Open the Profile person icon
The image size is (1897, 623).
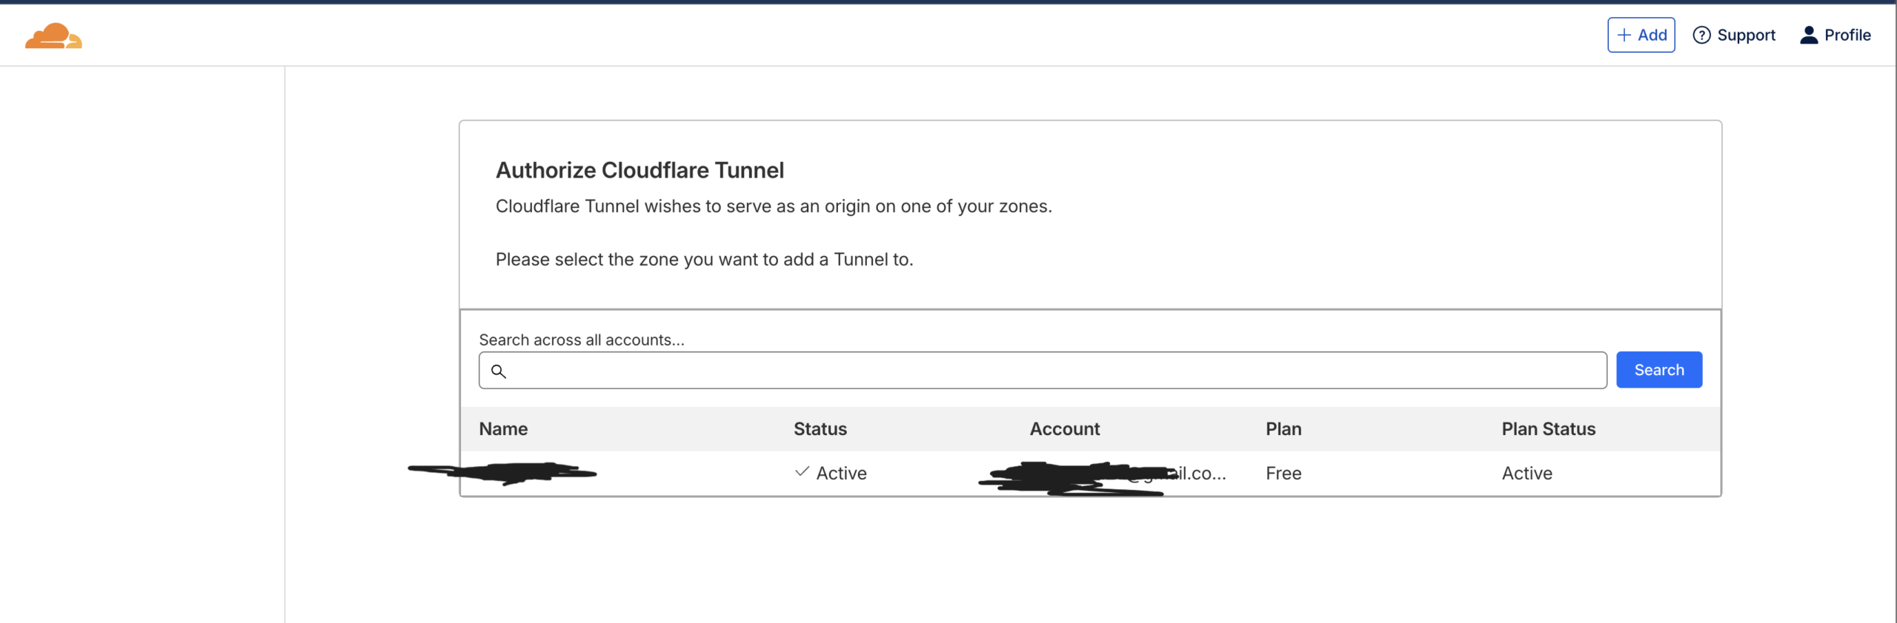[1809, 36]
